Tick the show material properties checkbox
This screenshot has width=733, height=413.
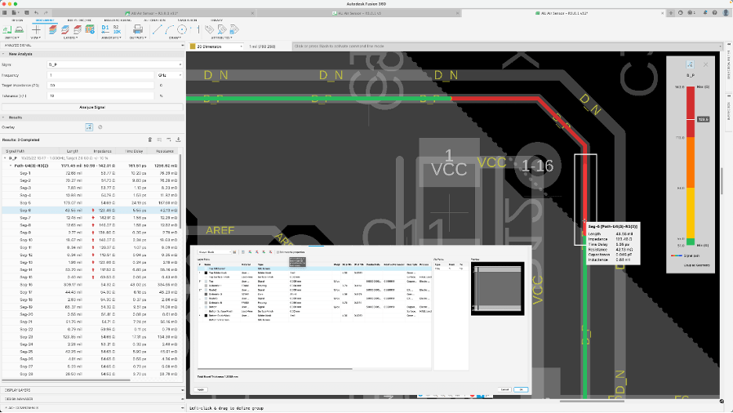pyautogui.click(x=278, y=252)
